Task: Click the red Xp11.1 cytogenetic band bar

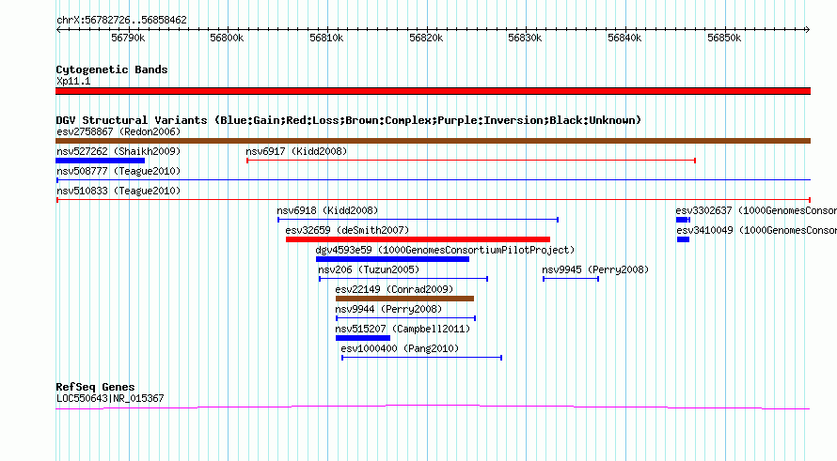Action: pyautogui.click(x=433, y=91)
